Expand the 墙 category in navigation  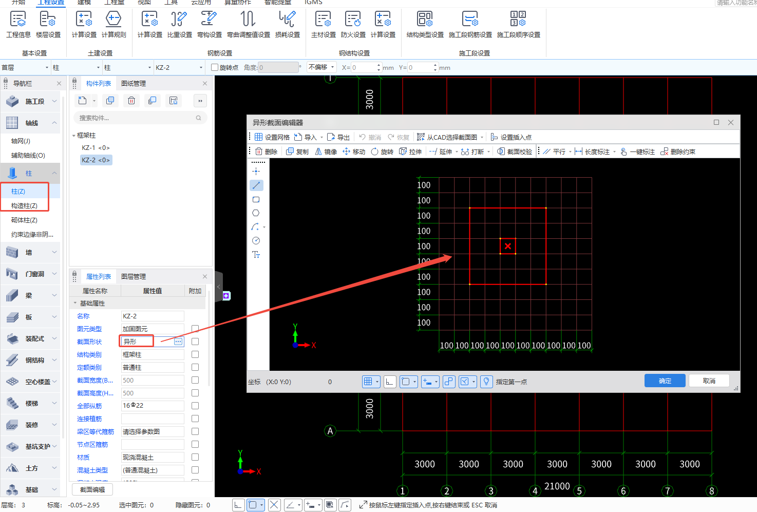click(54, 253)
